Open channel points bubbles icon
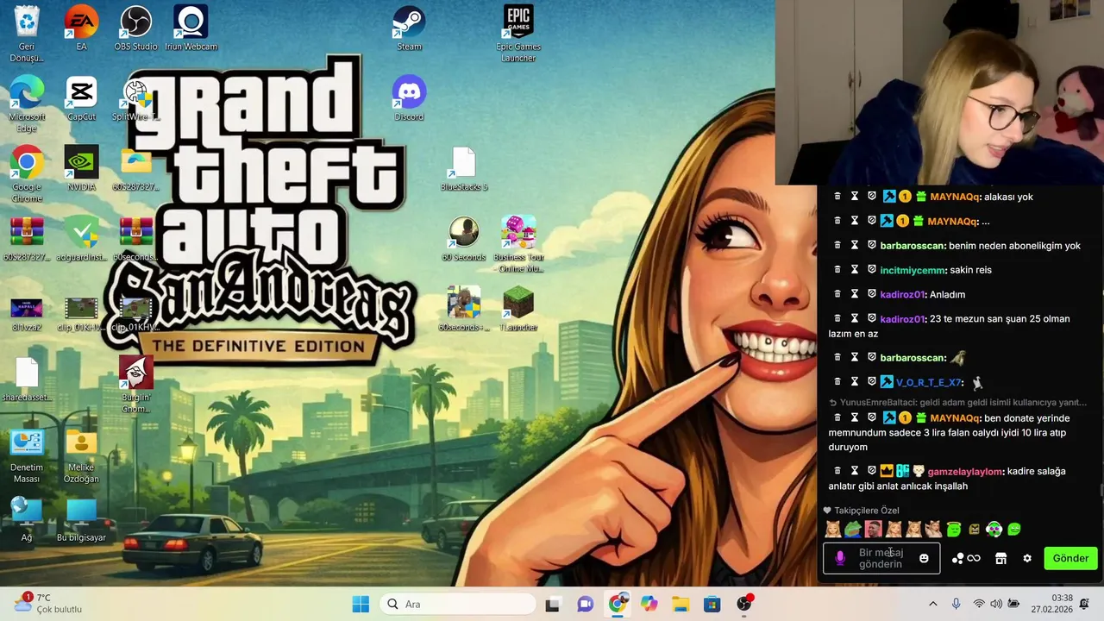1104x621 pixels. point(957,558)
